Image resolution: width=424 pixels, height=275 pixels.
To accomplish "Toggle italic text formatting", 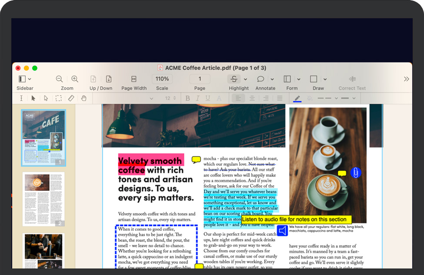I will coord(197,98).
